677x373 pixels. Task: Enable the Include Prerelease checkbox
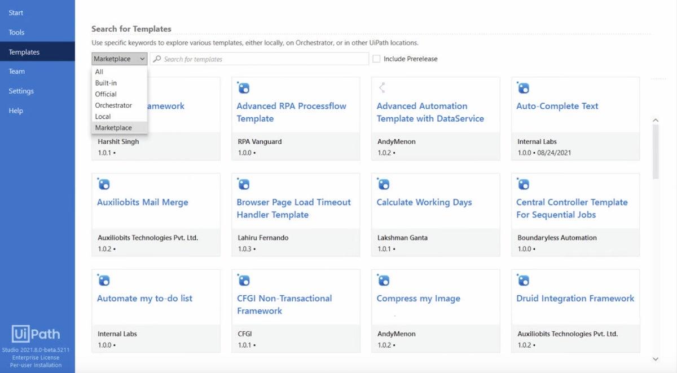[376, 59]
